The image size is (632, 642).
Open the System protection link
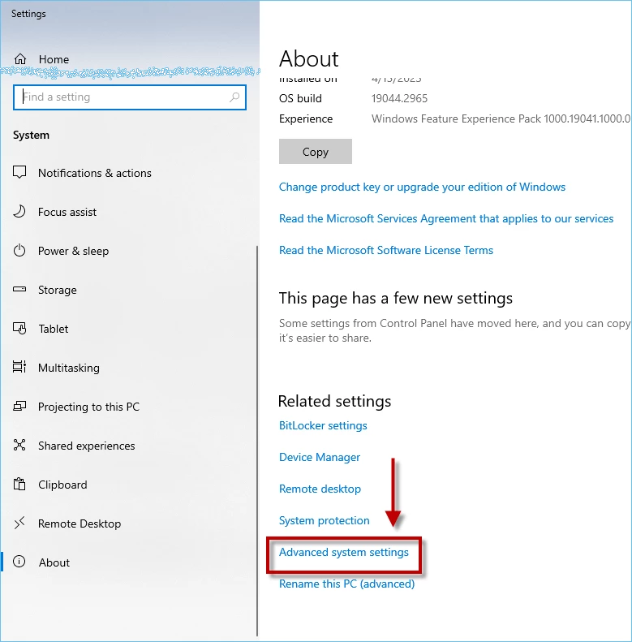(325, 520)
